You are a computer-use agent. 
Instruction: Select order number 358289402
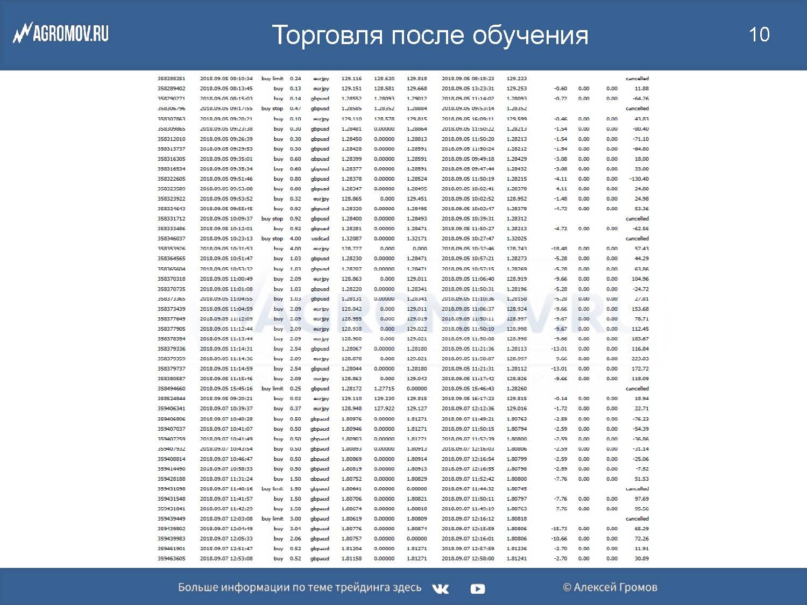[x=171, y=89]
